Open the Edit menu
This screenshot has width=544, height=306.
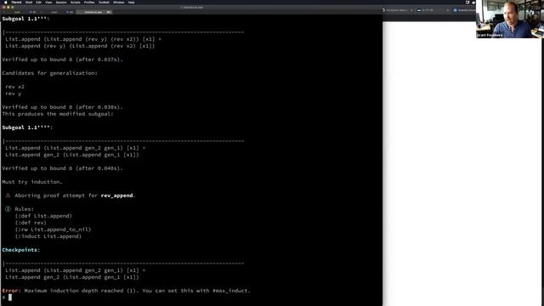point(38,2)
